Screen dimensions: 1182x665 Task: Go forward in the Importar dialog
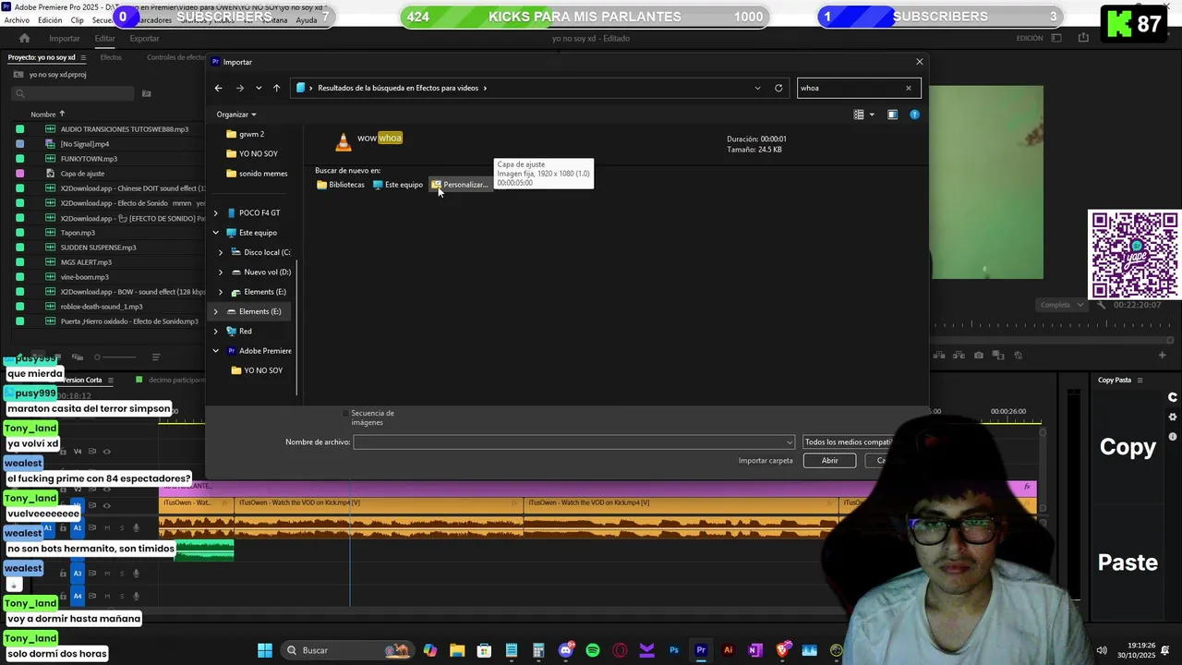point(239,88)
